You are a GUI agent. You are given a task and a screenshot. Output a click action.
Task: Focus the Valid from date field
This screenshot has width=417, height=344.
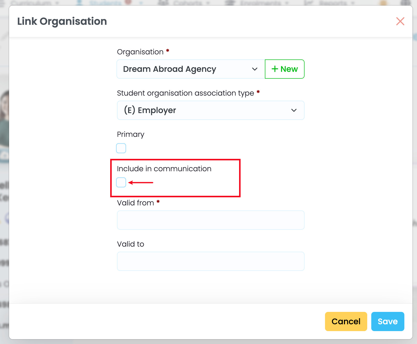click(x=210, y=220)
